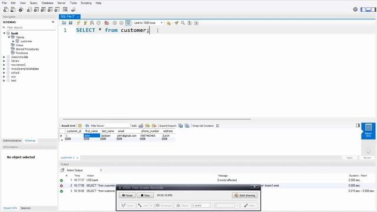The image size is (377, 212).
Task: Find with the magnifier icon in editor toolbar
Action: coord(183,23)
